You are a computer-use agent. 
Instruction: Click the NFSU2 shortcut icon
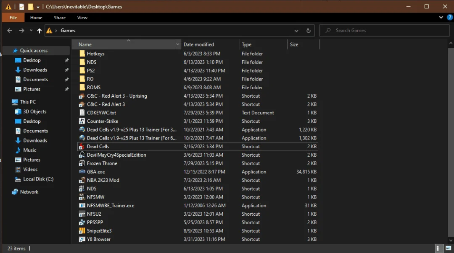coord(82,214)
